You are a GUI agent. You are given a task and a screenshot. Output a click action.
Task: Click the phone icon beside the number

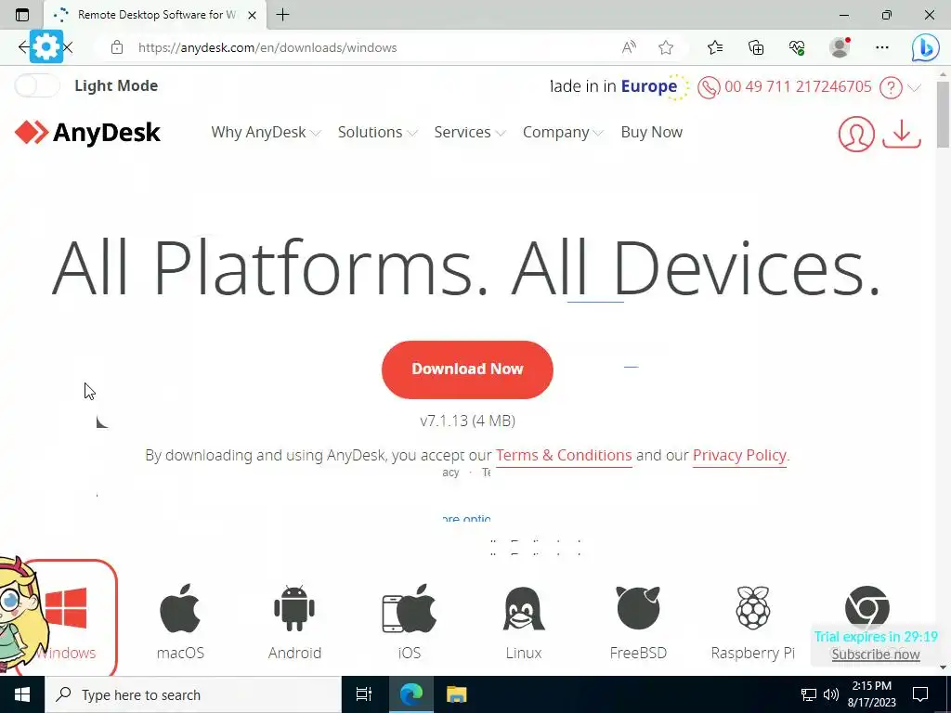click(x=709, y=87)
